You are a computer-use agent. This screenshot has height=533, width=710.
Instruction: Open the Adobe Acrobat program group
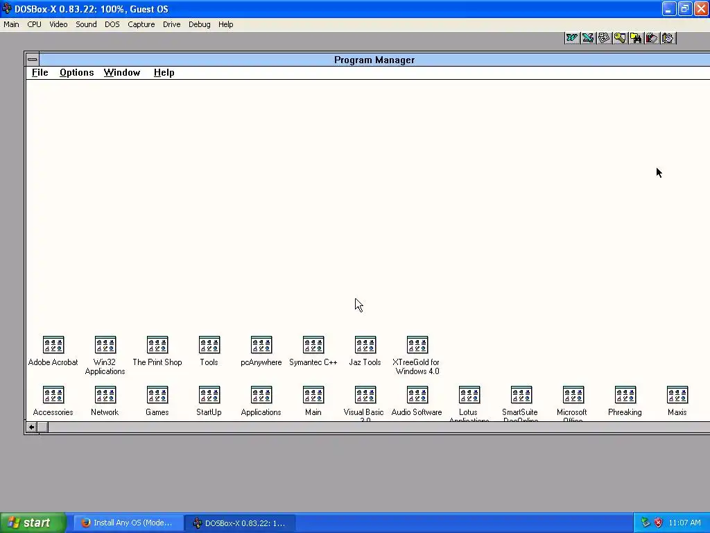53,345
